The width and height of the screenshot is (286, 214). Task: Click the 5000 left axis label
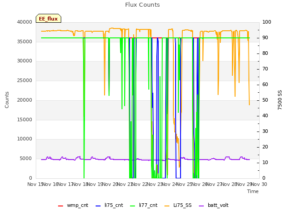point(26,159)
